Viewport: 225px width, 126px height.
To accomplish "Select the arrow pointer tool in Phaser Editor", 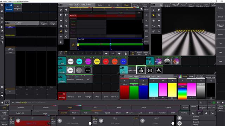I will [66, 10].
